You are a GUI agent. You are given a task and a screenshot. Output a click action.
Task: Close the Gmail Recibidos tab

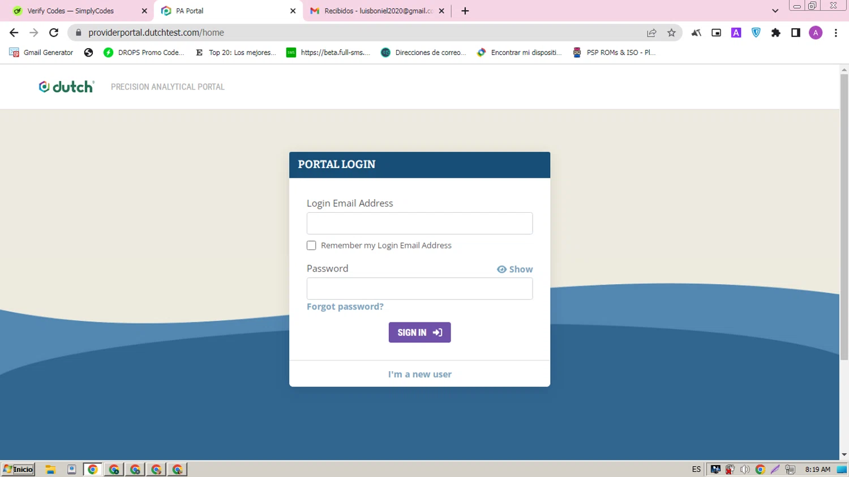coord(441,11)
